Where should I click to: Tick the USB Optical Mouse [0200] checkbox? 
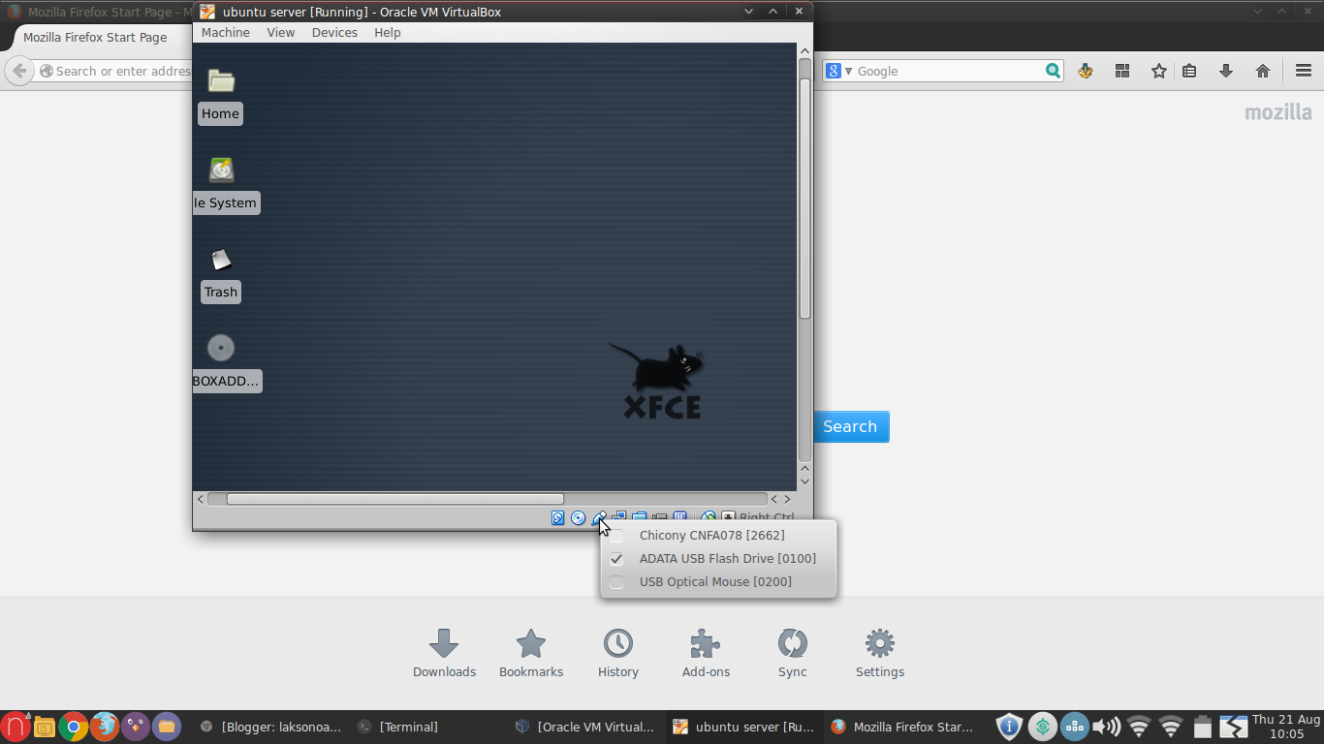[x=616, y=582]
